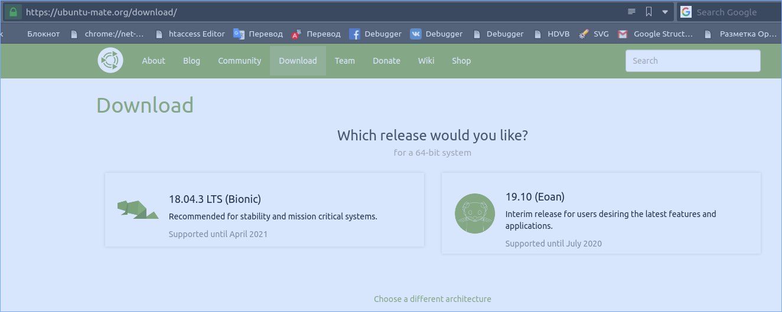Open the Community menu item
The image size is (782, 312).
pyautogui.click(x=239, y=61)
